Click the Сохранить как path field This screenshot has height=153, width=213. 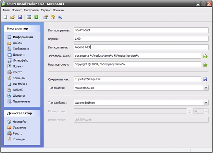coord(137,79)
